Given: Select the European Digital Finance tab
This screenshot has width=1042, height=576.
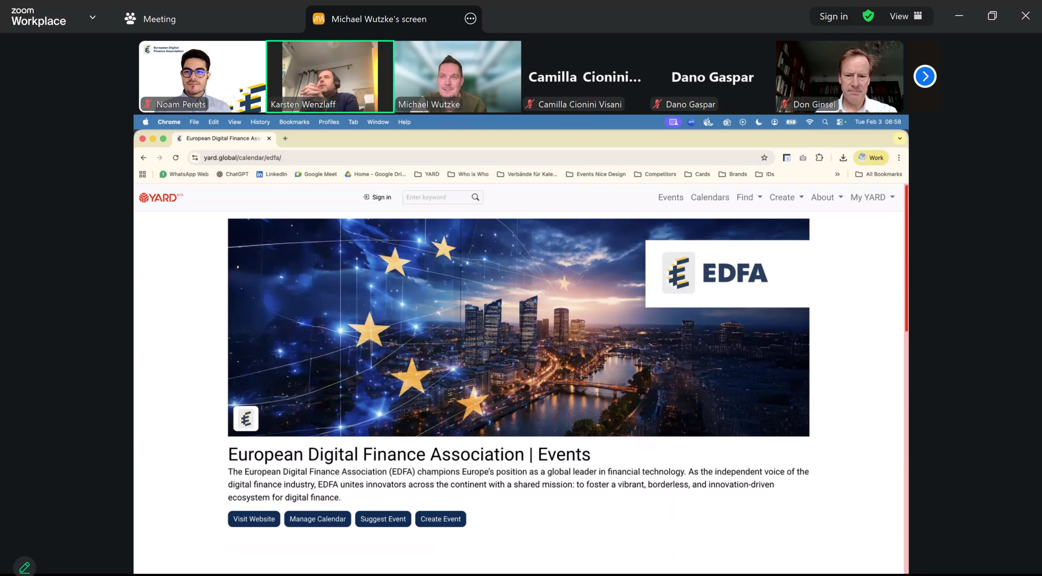Looking at the screenshot, I should point(224,138).
